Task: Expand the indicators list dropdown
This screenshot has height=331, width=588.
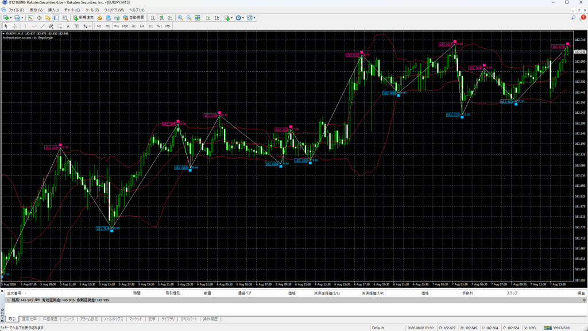Action: click(x=232, y=18)
